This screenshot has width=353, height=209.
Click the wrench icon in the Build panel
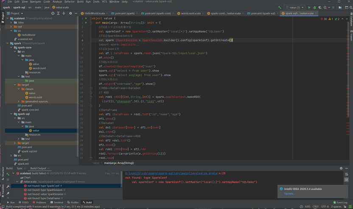pyautogui.click(x=8, y=187)
